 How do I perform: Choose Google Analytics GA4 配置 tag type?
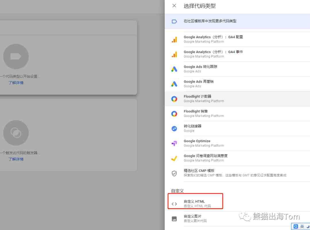click(237, 39)
